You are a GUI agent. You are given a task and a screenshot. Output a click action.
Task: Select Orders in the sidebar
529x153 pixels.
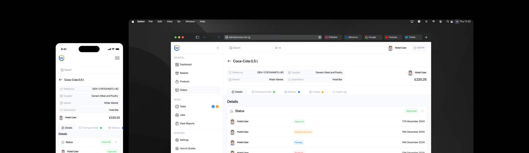(x=197, y=90)
